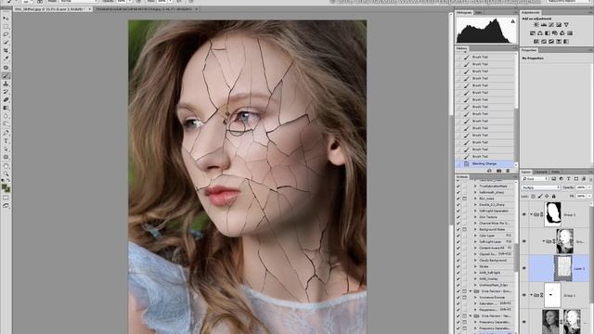The width and height of the screenshot is (594, 334).
Task: Add a Vibrance adjustment
Action: coord(566,25)
